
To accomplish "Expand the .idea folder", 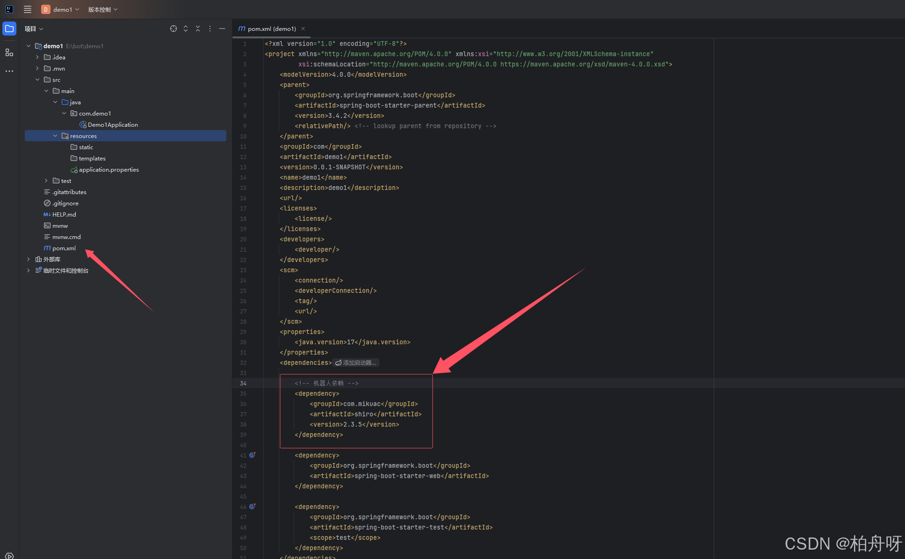I will [x=37, y=57].
